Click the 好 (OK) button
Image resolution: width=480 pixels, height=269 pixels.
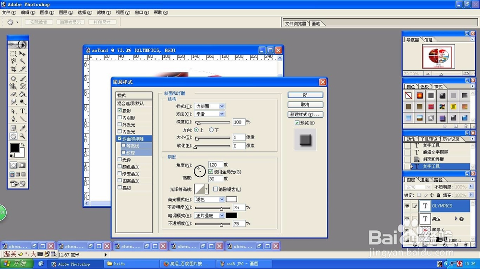point(305,95)
